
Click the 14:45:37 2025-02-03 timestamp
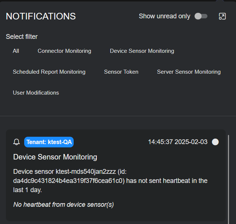click(x=178, y=142)
